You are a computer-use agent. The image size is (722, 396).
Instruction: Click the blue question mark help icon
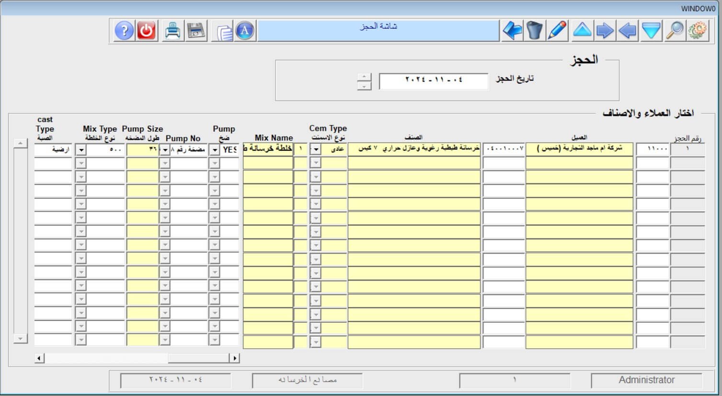click(x=124, y=31)
